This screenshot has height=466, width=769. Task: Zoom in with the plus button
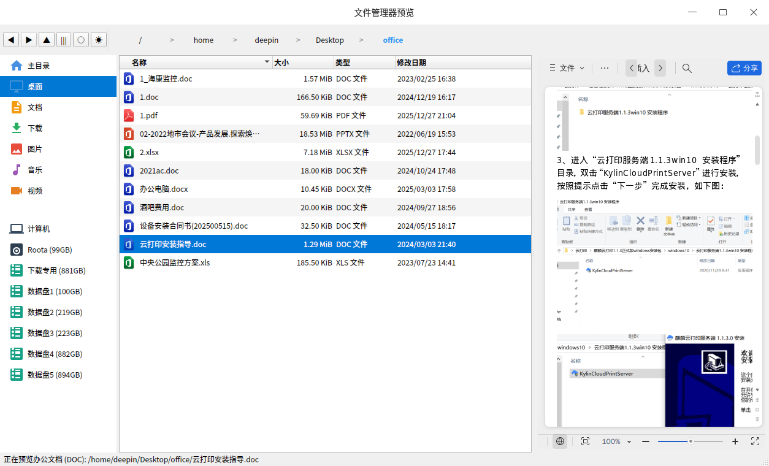[735, 441]
